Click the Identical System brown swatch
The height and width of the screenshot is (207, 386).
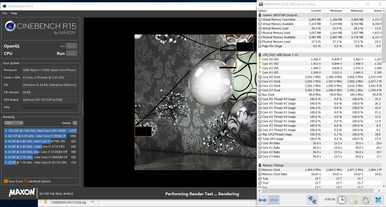tap(26, 181)
